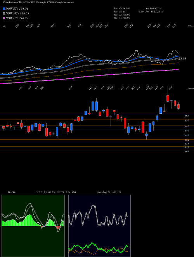The height and width of the screenshot is (257, 194).
Task: Click the 28.98 value beside the EMA lines
Action: tap(182, 58)
